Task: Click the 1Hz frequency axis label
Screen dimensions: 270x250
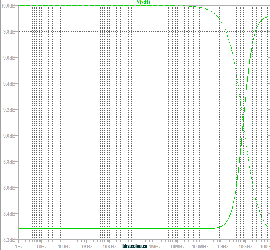Action: click(19, 246)
